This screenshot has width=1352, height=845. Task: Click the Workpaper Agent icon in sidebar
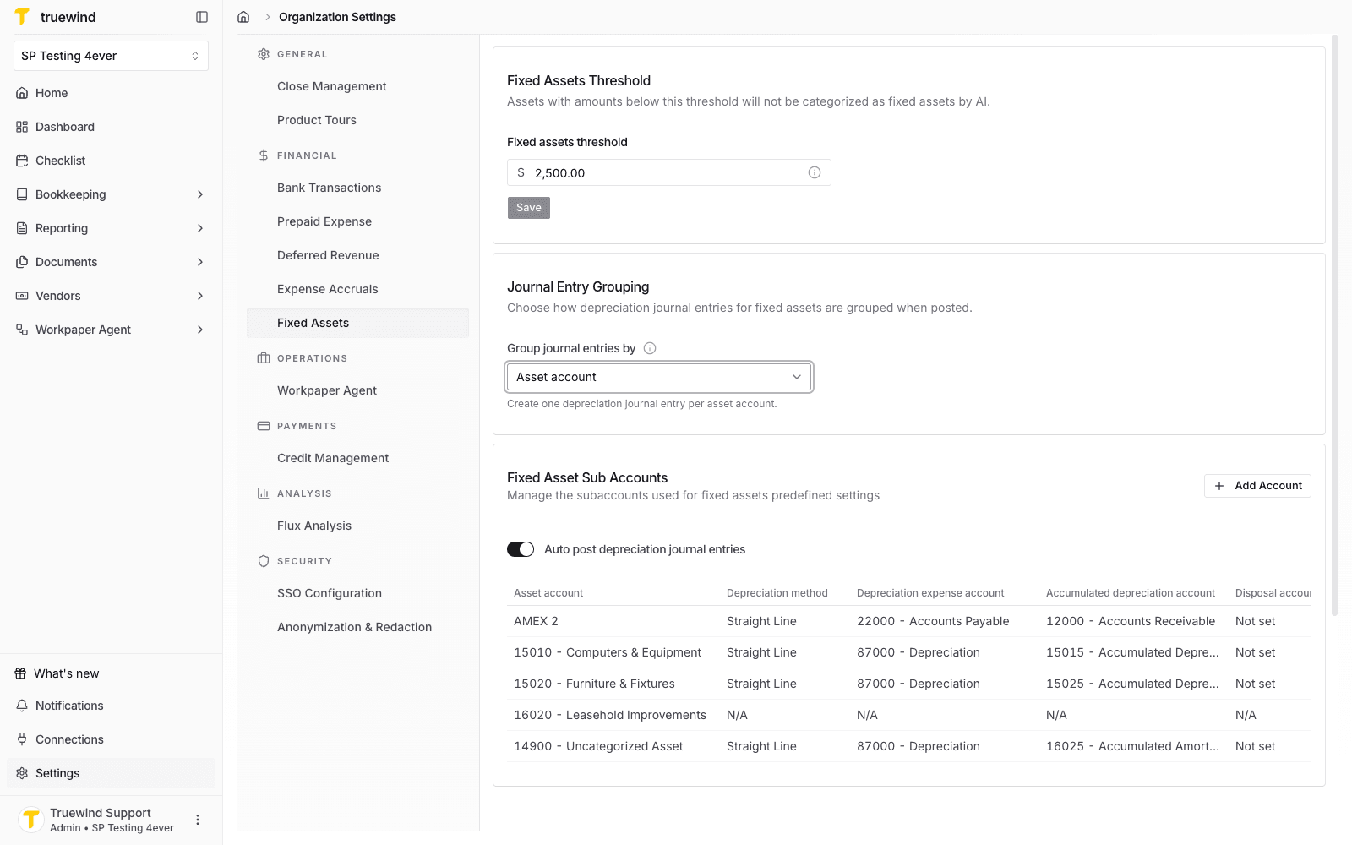[22, 330]
